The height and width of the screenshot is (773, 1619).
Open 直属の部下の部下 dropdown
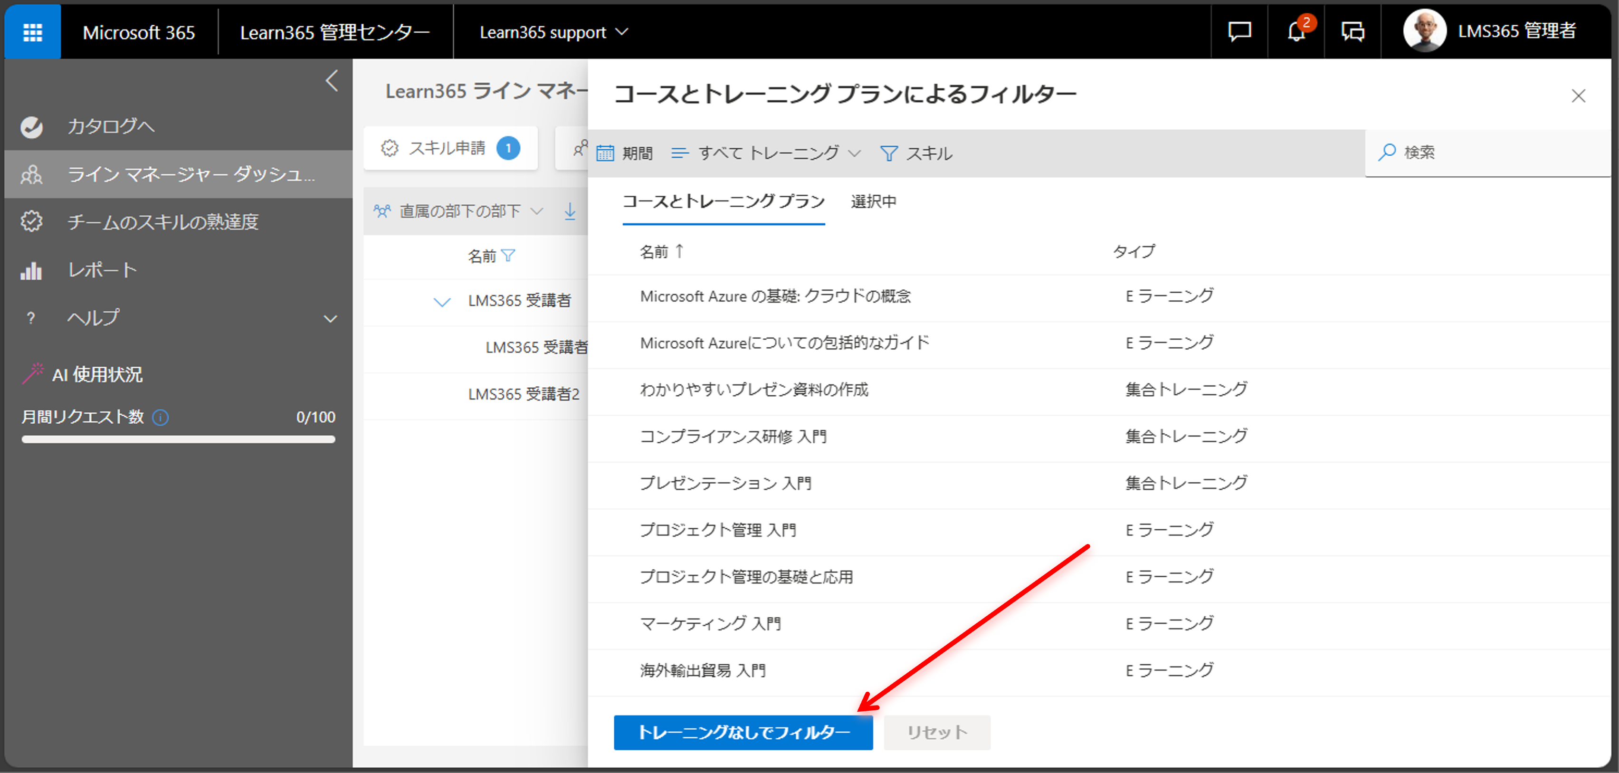tap(459, 211)
